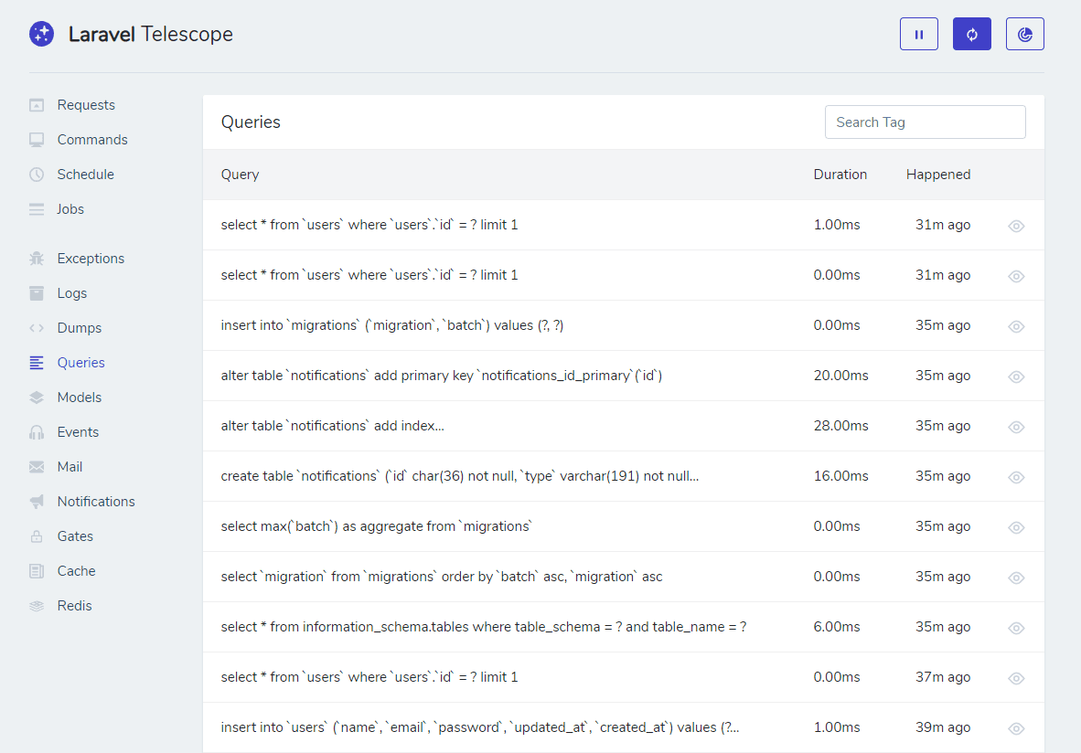This screenshot has height=753, width=1081.
Task: Open the Cache entries view
Action: coord(77,570)
